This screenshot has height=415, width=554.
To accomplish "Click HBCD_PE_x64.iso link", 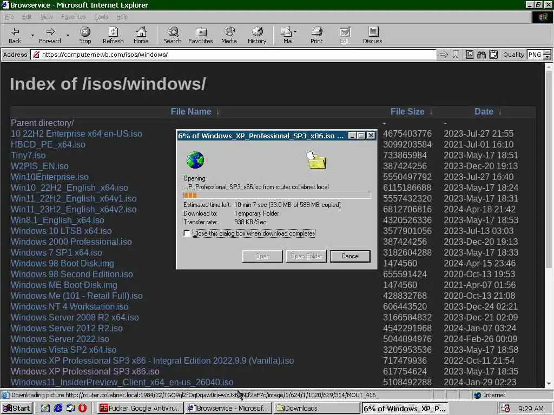I will [x=48, y=145].
